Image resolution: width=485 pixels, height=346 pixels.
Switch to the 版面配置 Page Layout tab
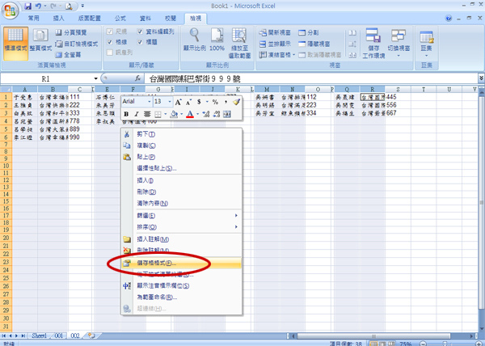pos(90,19)
